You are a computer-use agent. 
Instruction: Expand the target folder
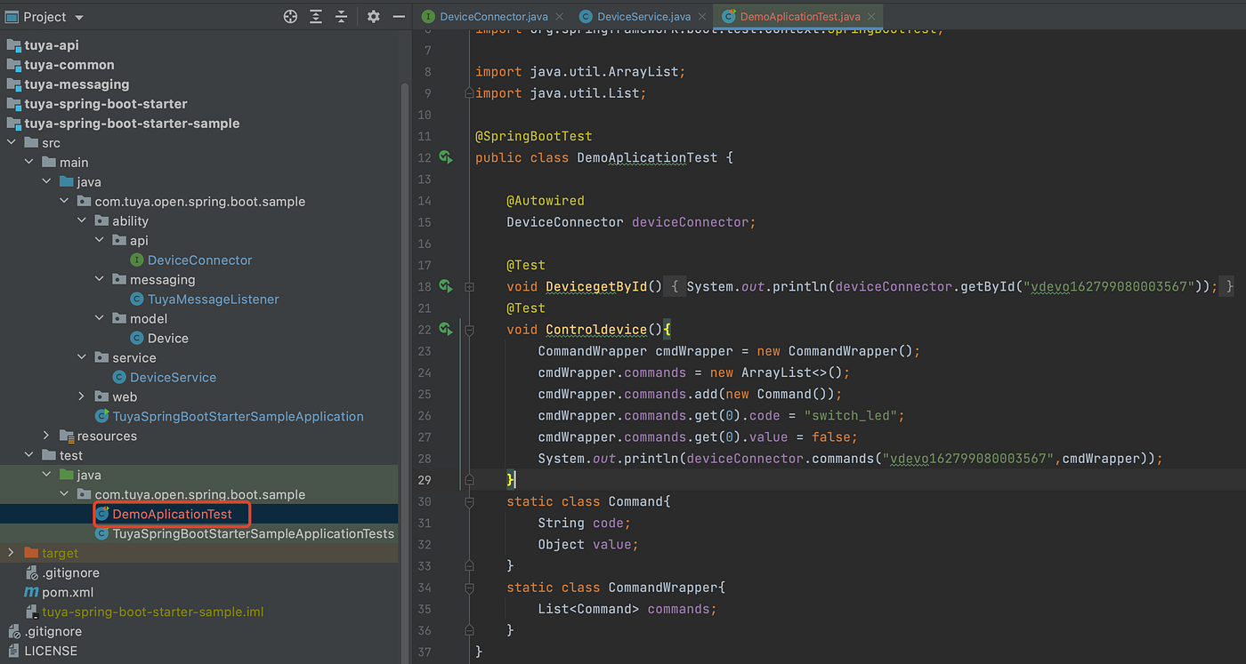(11, 553)
